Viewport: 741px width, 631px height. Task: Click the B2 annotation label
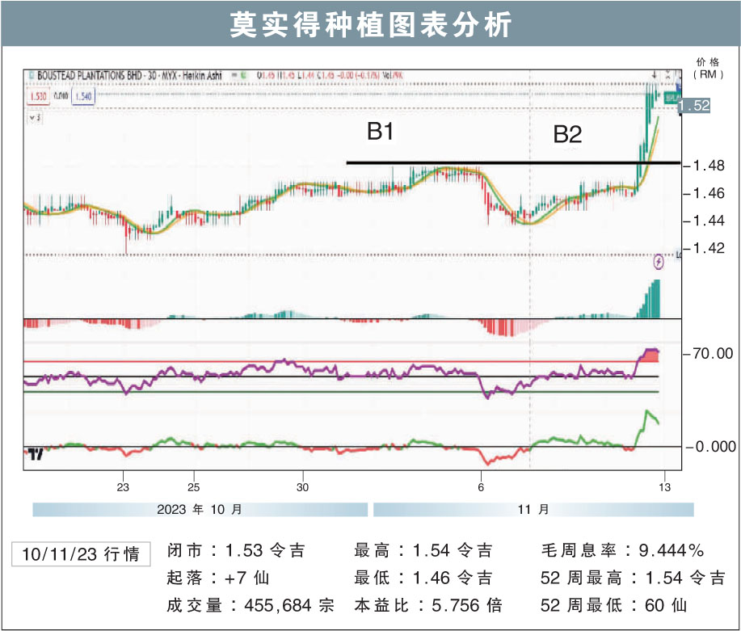pos(566,135)
